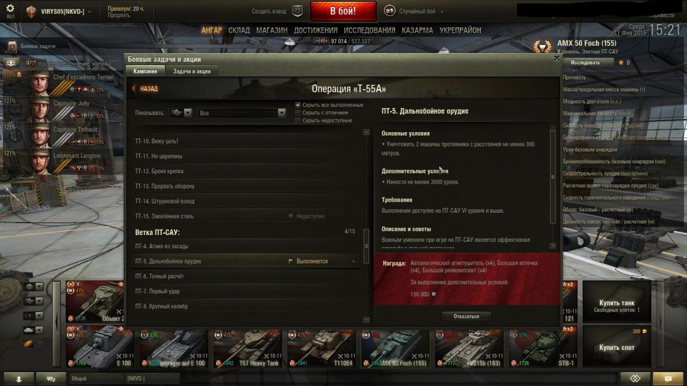The image size is (687, 386).
Task: Open the chat channels icon in bottom bar
Action: (x=51, y=379)
